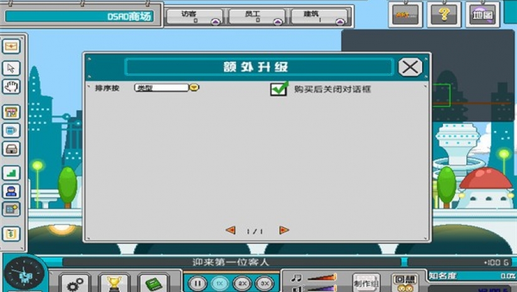Image resolution: width=517 pixels, height=292 pixels.
Task: Go to previous page in upgrades dialog
Action: (230, 230)
